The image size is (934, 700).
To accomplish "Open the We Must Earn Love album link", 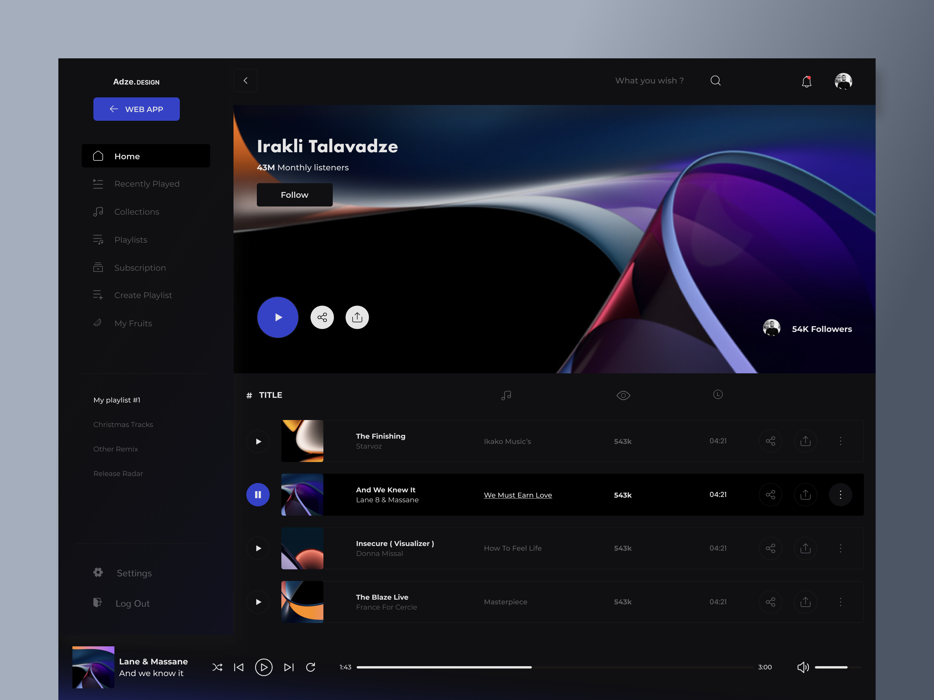I will [518, 495].
